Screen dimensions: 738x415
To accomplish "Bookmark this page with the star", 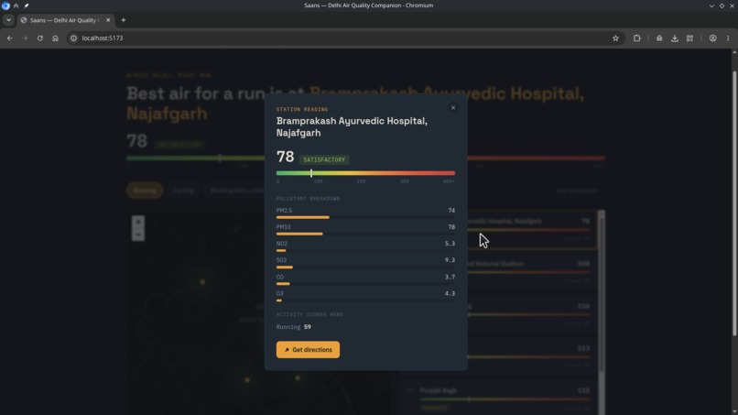I will [x=615, y=38].
